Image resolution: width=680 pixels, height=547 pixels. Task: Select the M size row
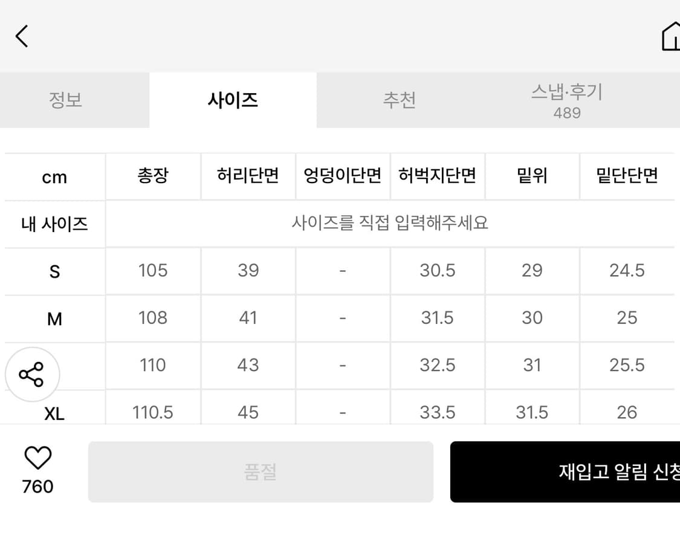click(x=54, y=318)
